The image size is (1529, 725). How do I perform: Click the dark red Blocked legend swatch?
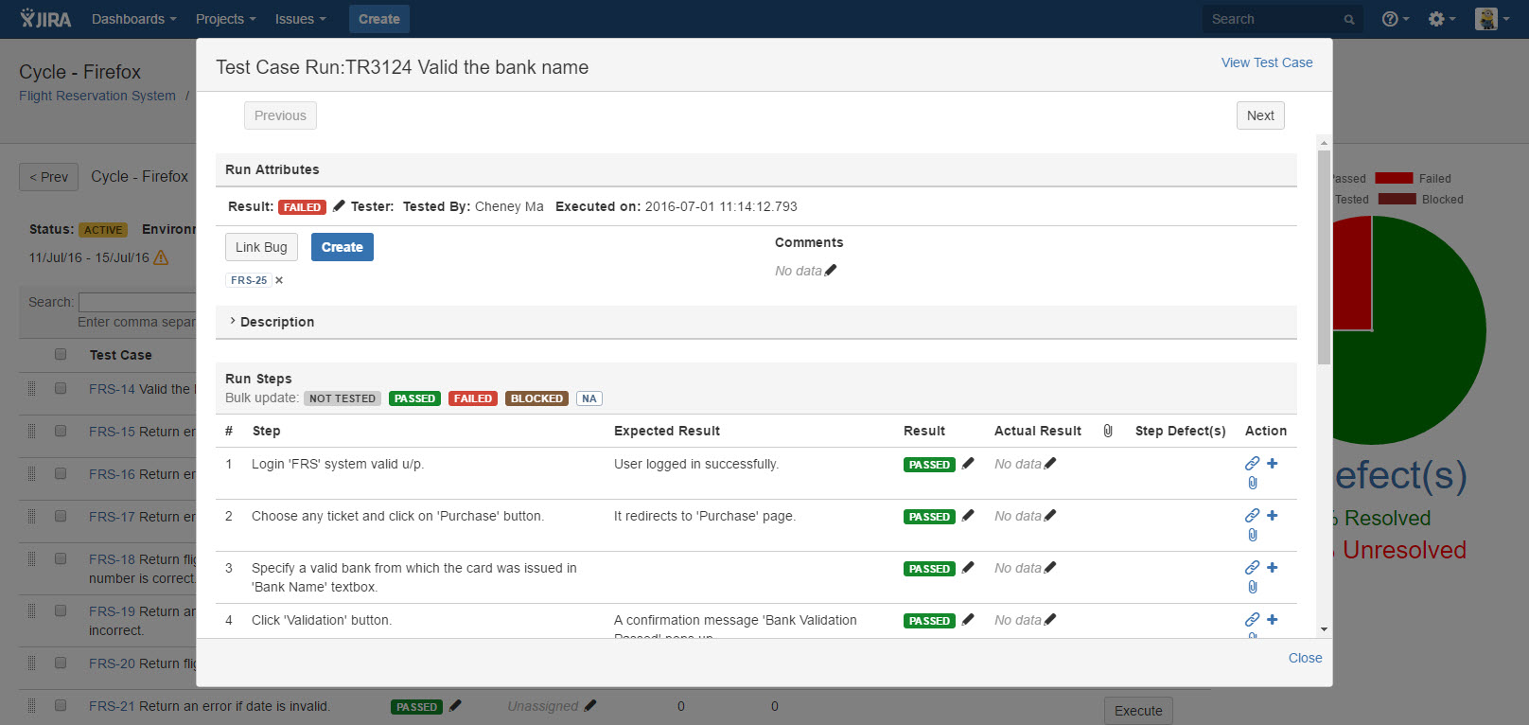1397,199
